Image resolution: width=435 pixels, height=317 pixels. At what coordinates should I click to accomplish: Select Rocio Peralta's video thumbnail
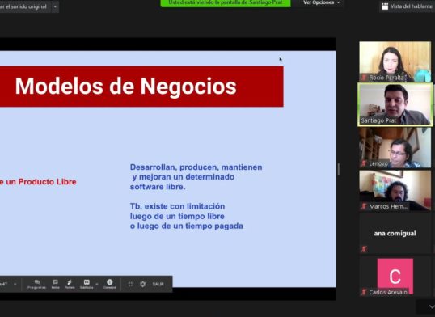pyautogui.click(x=395, y=61)
